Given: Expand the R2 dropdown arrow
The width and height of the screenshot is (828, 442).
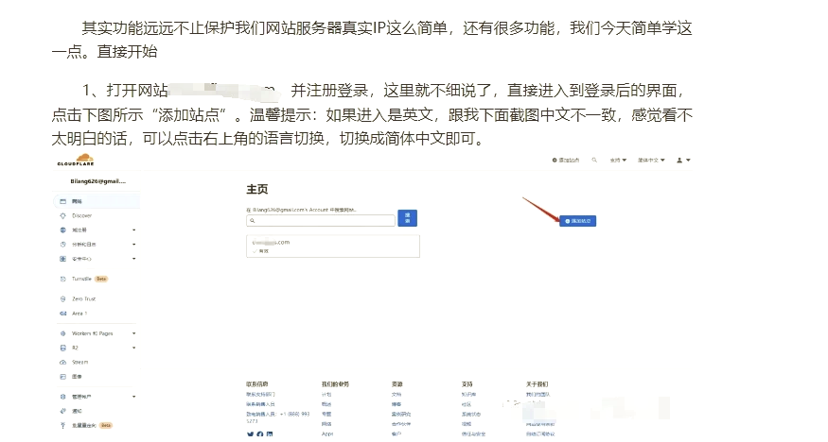Looking at the screenshot, I should (133, 348).
